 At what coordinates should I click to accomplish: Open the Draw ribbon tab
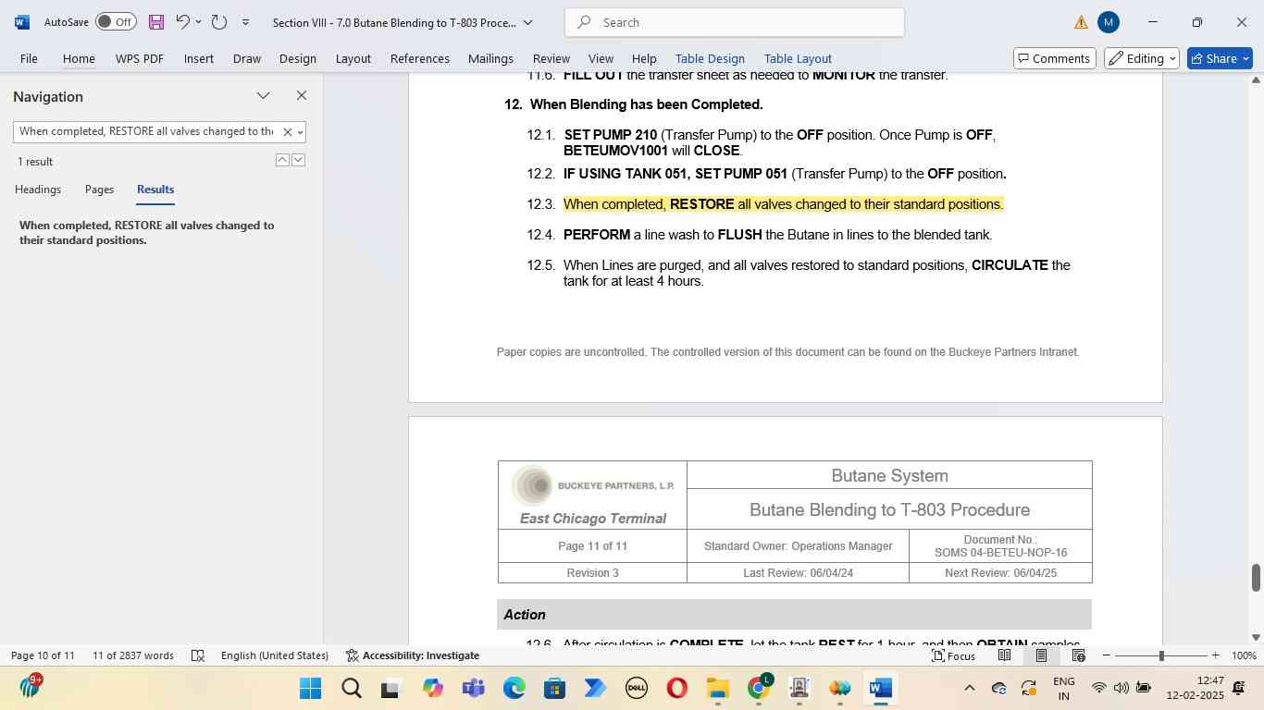click(x=246, y=58)
